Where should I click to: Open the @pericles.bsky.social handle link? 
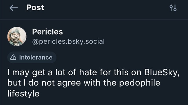coord(68,41)
